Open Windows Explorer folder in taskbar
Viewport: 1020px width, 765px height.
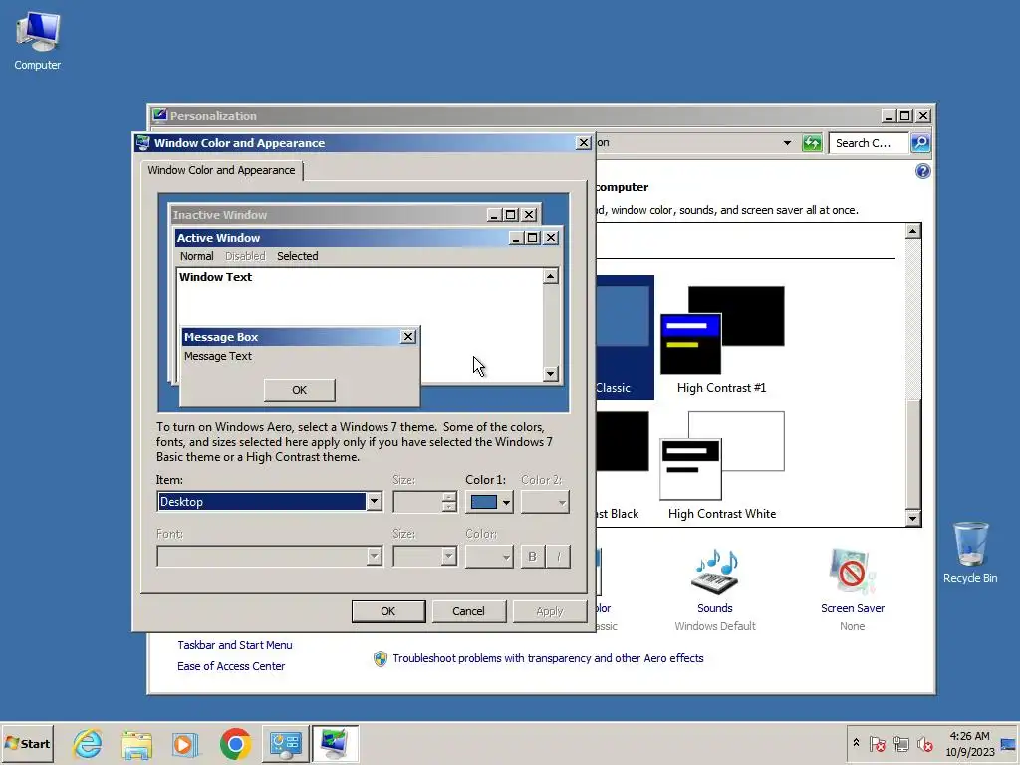tap(136, 743)
